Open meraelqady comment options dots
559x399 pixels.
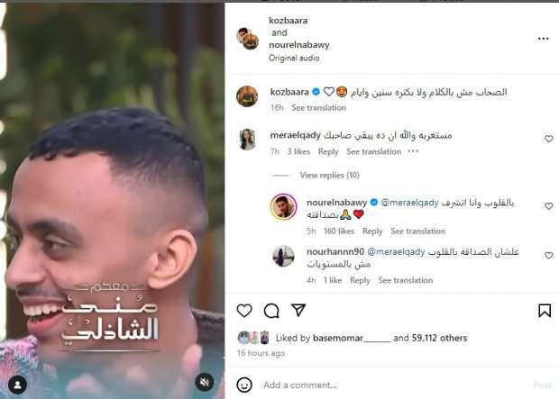coord(413,151)
